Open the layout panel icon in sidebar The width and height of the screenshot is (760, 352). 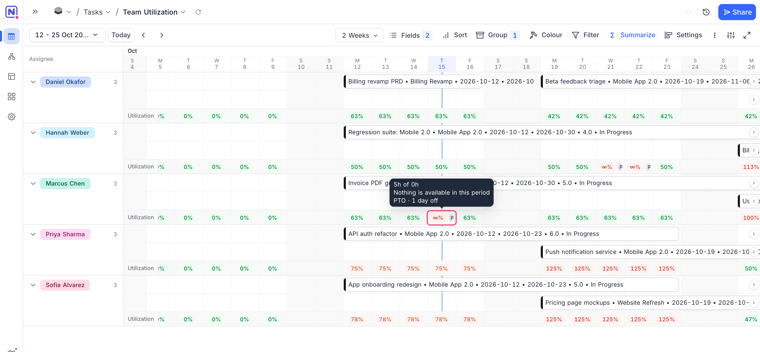(x=12, y=76)
